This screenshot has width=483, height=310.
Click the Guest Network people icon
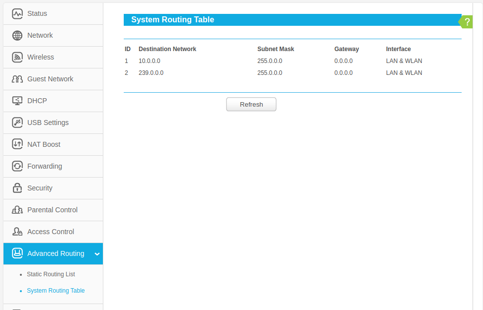(x=17, y=79)
